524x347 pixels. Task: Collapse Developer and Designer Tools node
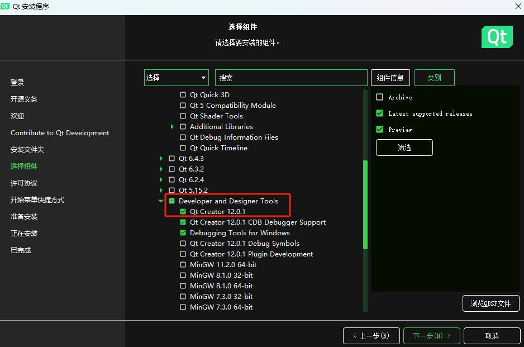tap(161, 201)
